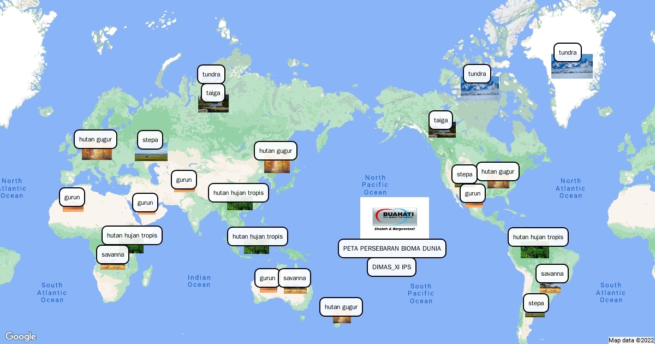This screenshot has width=655, height=344.
Task: Click the taiga label in western Canada
Action: [x=440, y=120]
